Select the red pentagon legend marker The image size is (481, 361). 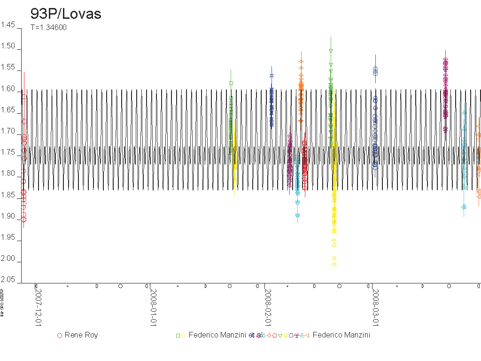pyautogui.click(x=274, y=335)
